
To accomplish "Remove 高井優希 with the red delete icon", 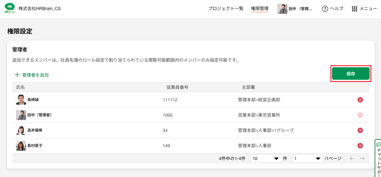I will point(360,130).
